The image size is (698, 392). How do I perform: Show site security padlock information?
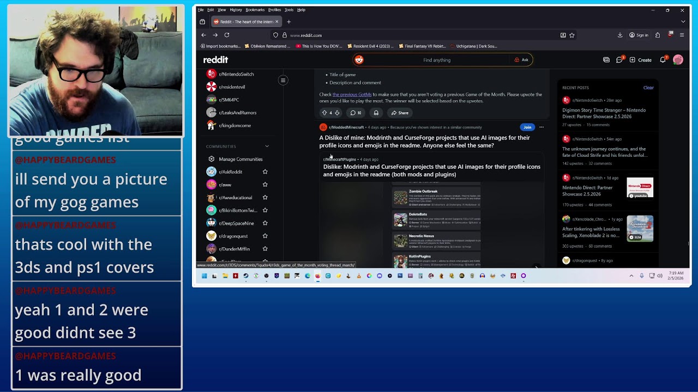284,35
